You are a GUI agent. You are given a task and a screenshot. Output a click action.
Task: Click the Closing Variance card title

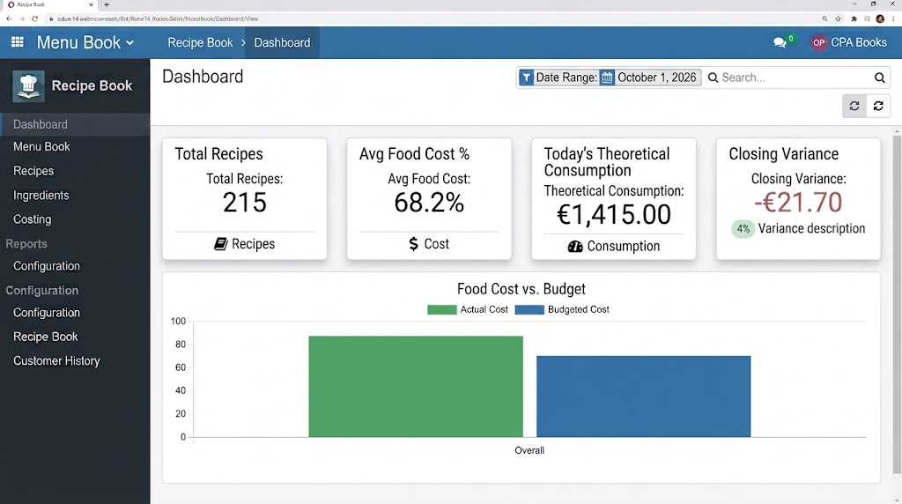pyautogui.click(x=783, y=154)
